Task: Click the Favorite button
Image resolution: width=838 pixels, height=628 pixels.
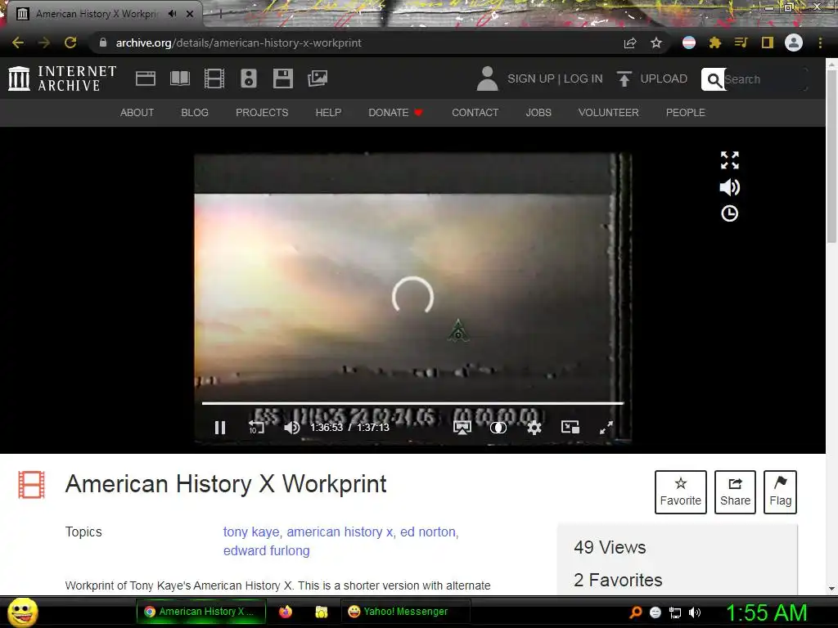Action: click(x=680, y=491)
